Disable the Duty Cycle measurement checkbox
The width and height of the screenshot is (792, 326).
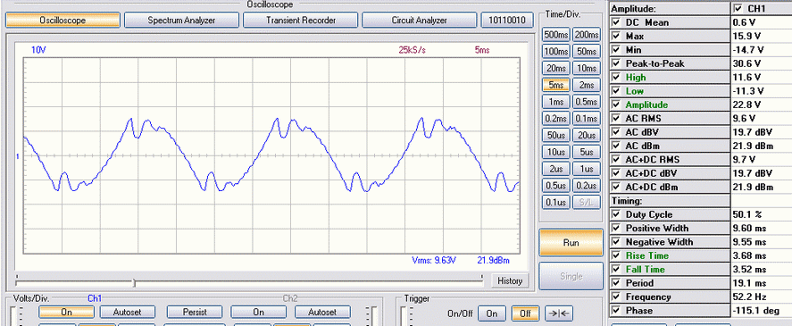616,214
